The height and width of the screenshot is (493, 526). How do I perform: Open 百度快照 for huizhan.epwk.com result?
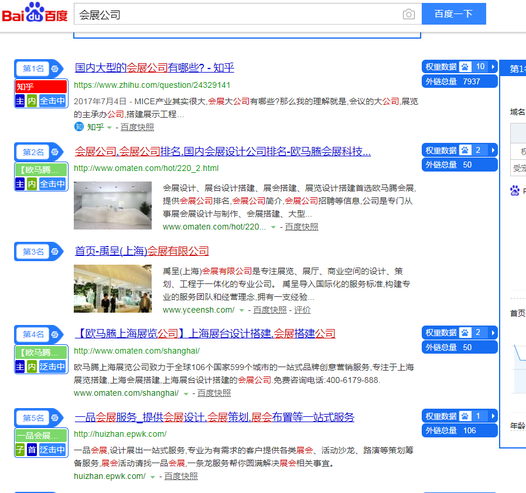181,477
